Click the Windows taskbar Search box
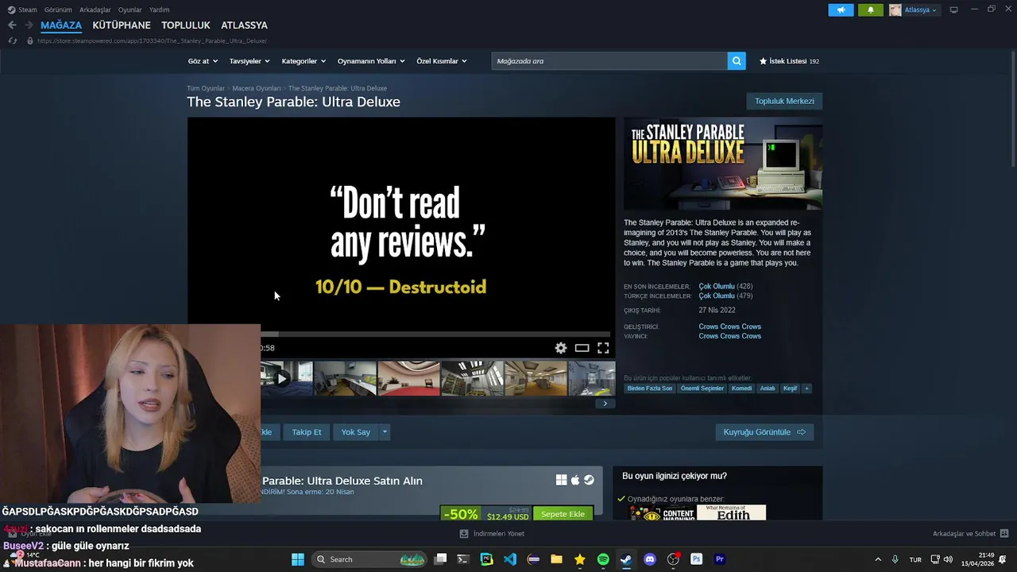Screen dimensions: 1017x572 point(369,559)
